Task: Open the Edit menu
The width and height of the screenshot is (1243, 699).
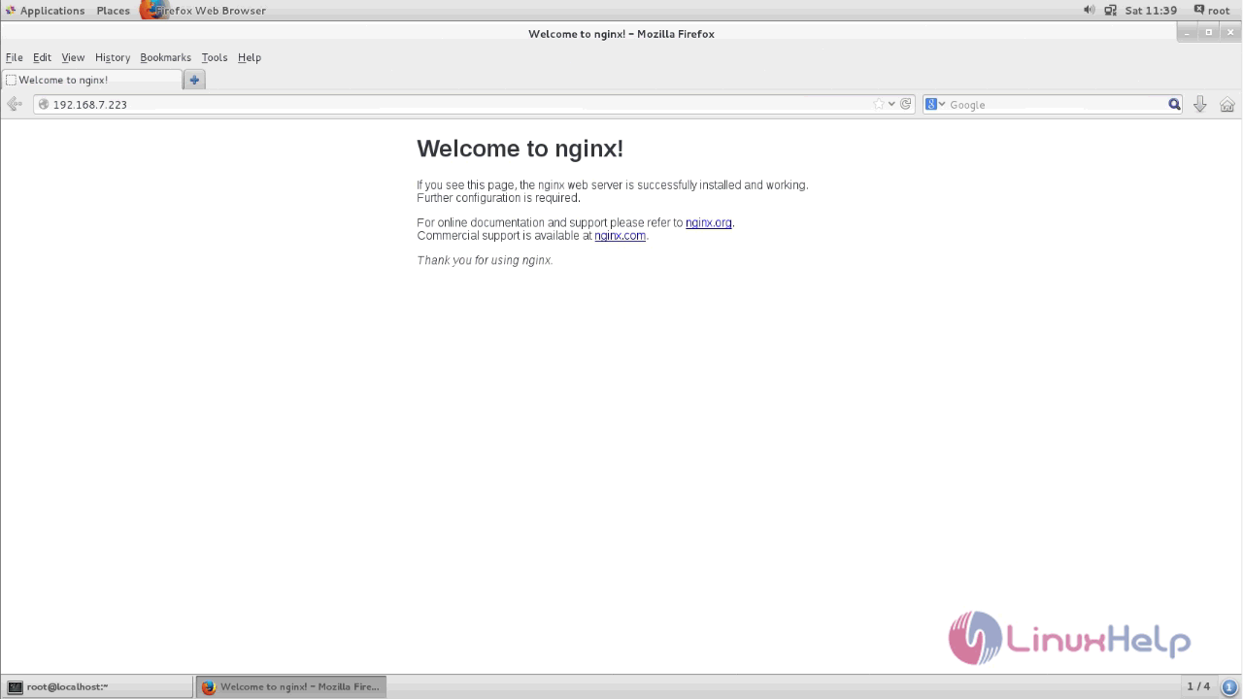Action: [x=42, y=57]
